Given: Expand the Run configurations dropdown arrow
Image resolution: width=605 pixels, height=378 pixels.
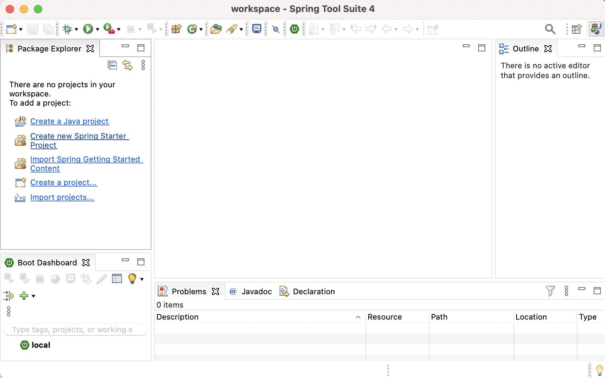Looking at the screenshot, I should pyautogui.click(x=98, y=30).
